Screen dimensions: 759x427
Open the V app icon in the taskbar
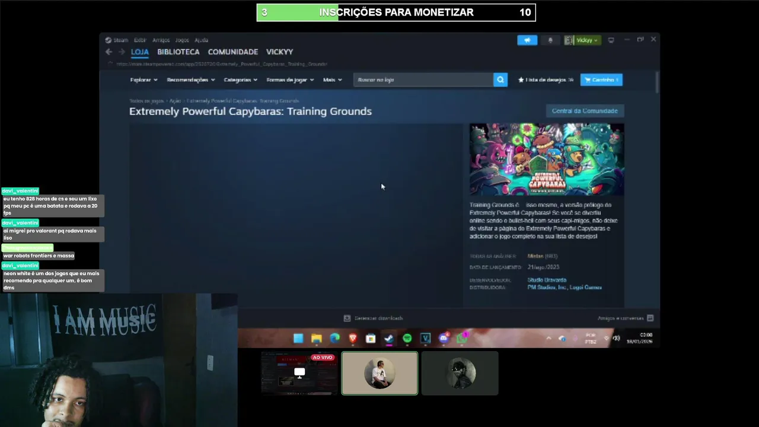pos(425,338)
